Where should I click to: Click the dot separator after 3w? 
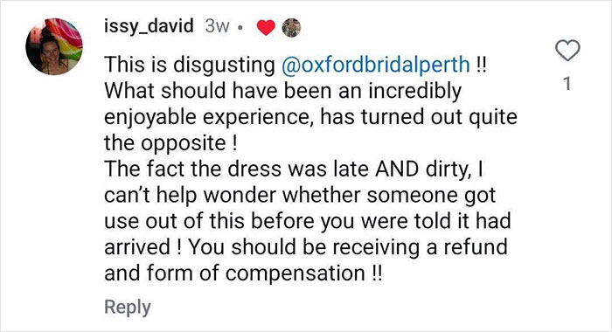pyautogui.click(x=240, y=28)
